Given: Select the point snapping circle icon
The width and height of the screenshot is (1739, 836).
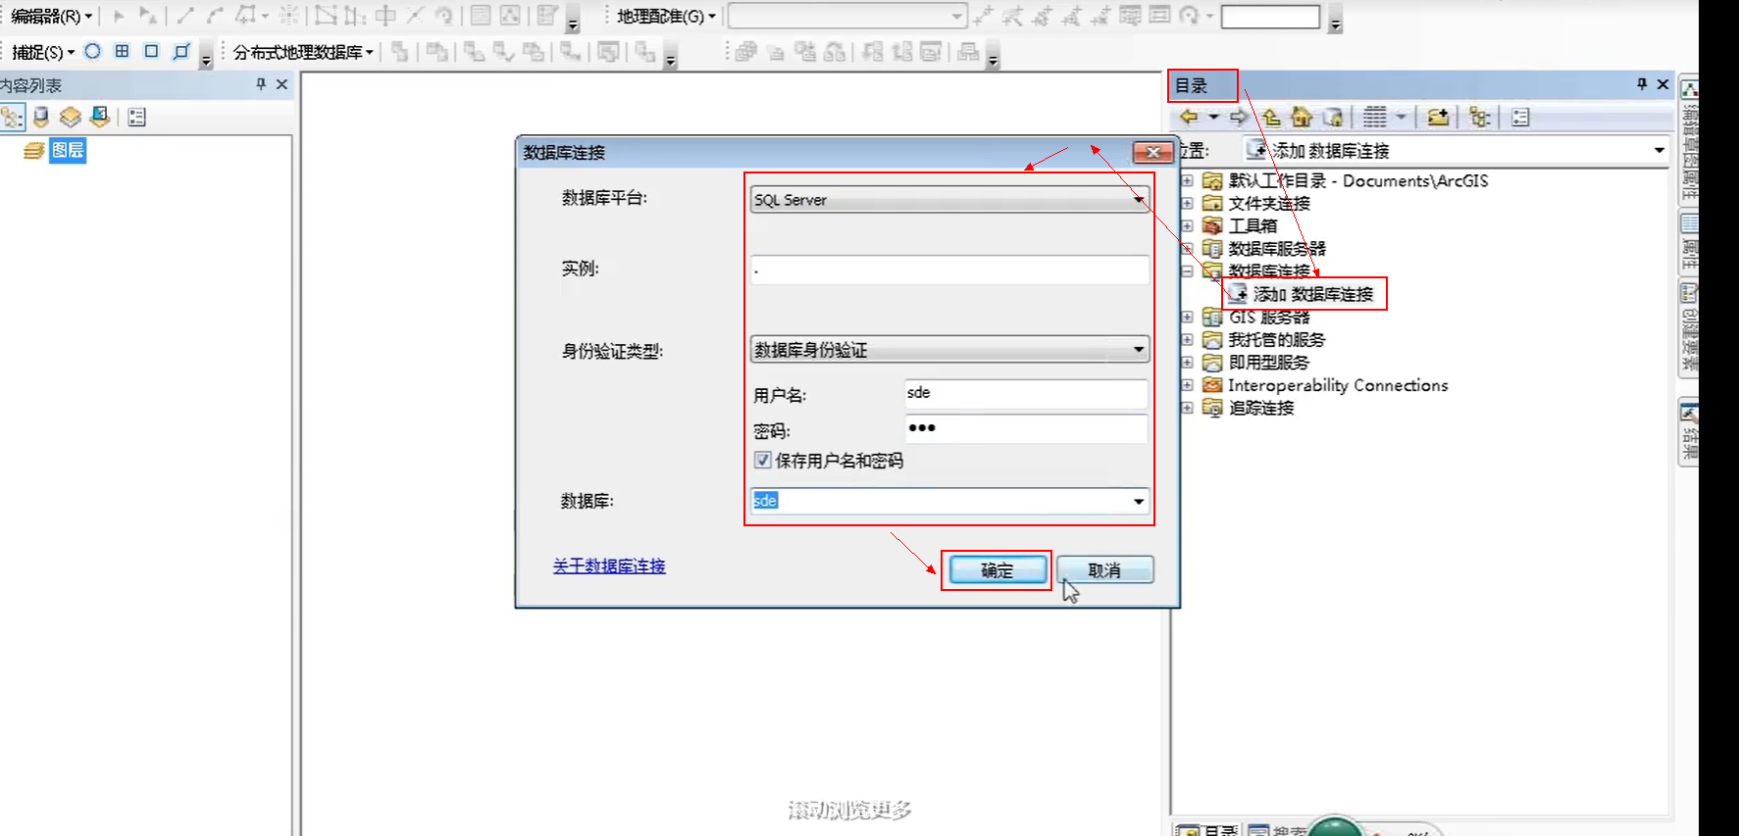Looking at the screenshot, I should (92, 51).
